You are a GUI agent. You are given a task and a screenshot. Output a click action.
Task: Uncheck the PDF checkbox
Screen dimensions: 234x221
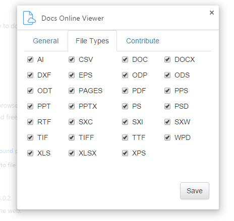pyautogui.click(x=125, y=91)
